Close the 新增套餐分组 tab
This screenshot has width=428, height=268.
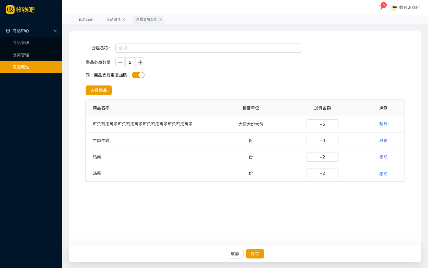click(x=160, y=19)
